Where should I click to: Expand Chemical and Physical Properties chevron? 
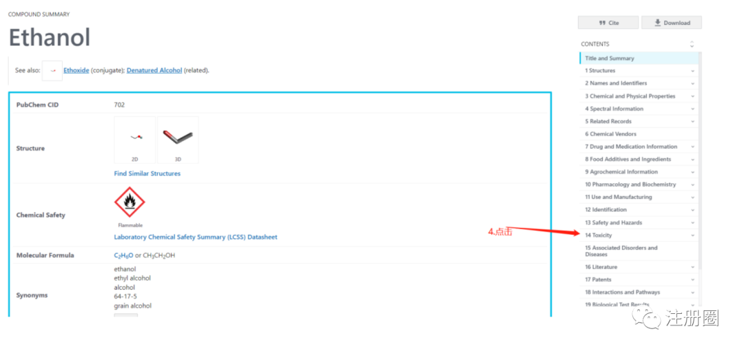693,96
